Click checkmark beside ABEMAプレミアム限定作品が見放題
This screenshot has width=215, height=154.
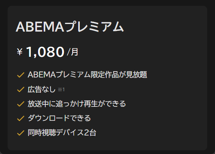tap(20, 75)
